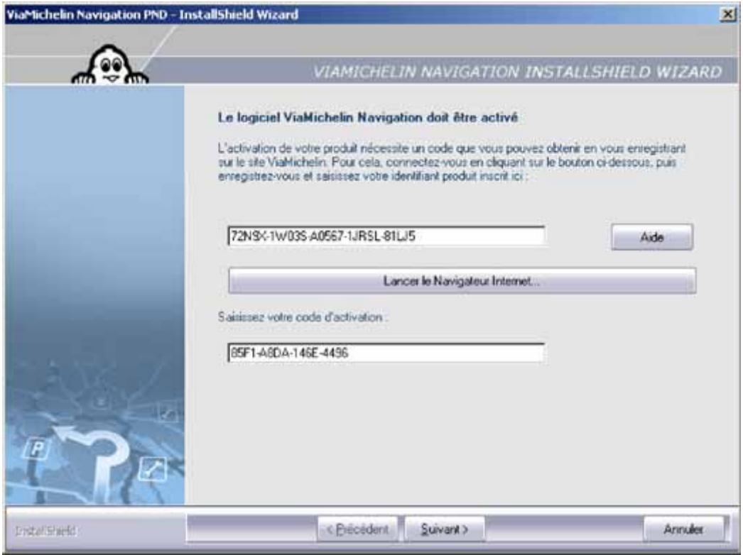The width and height of the screenshot is (743, 555).
Task: Go back with Précédent button
Action: click(358, 529)
